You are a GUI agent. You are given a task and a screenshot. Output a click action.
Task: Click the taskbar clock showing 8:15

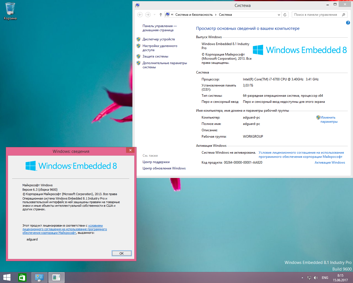pyautogui.click(x=340, y=278)
